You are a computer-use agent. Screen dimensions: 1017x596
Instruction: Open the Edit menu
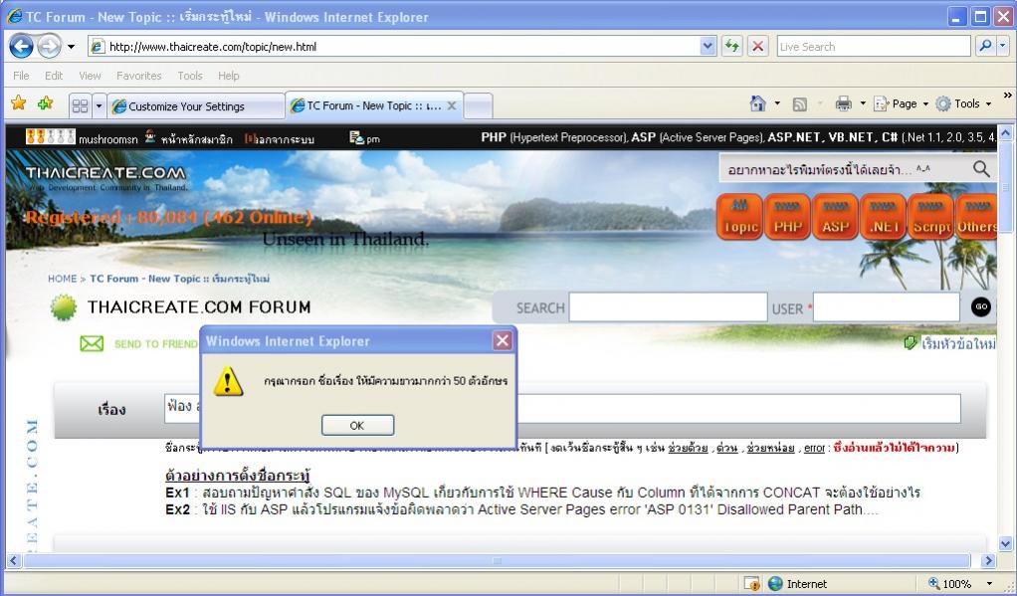(x=54, y=76)
